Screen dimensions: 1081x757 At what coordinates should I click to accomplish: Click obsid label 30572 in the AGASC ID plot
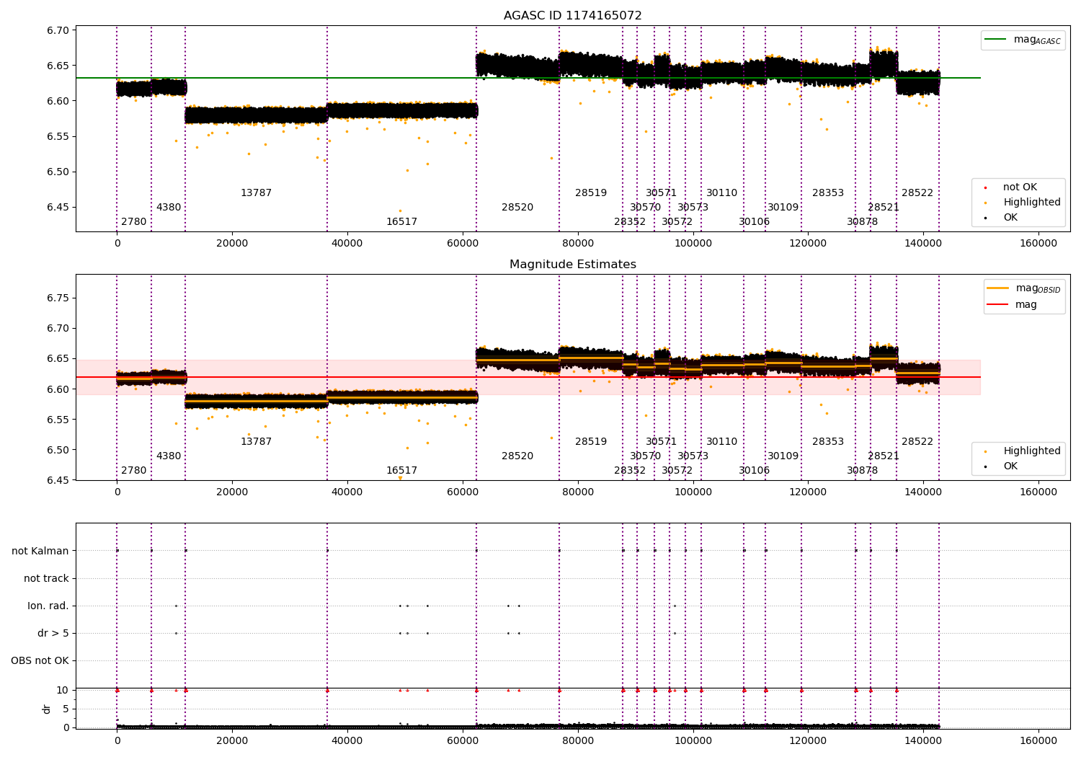pyautogui.click(x=677, y=222)
